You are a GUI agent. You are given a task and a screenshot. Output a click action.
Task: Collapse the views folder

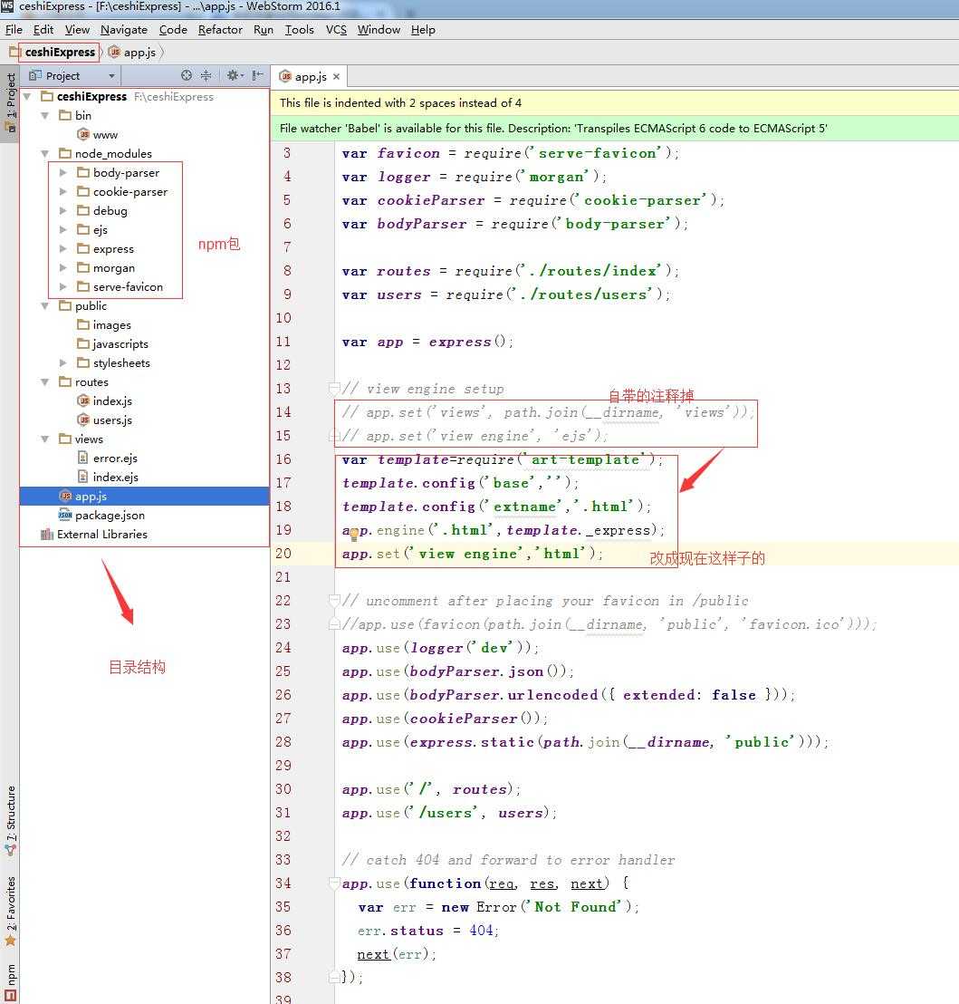pos(44,439)
